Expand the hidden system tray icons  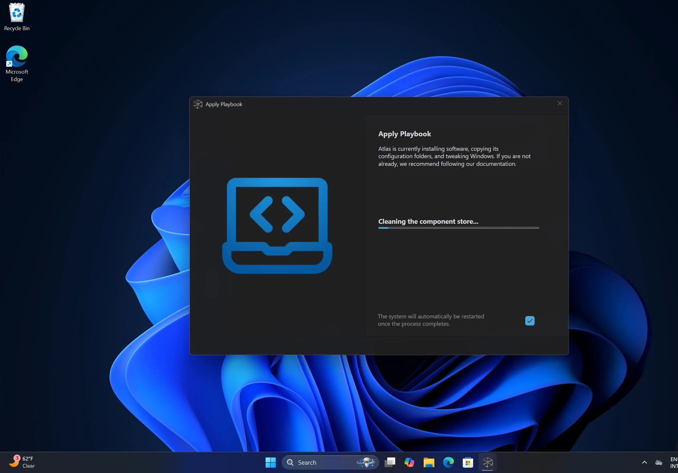click(x=644, y=462)
